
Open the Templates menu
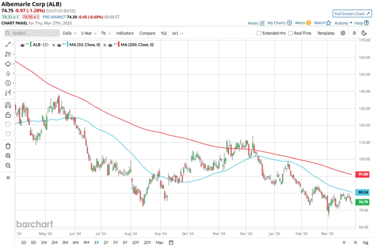click(x=326, y=33)
